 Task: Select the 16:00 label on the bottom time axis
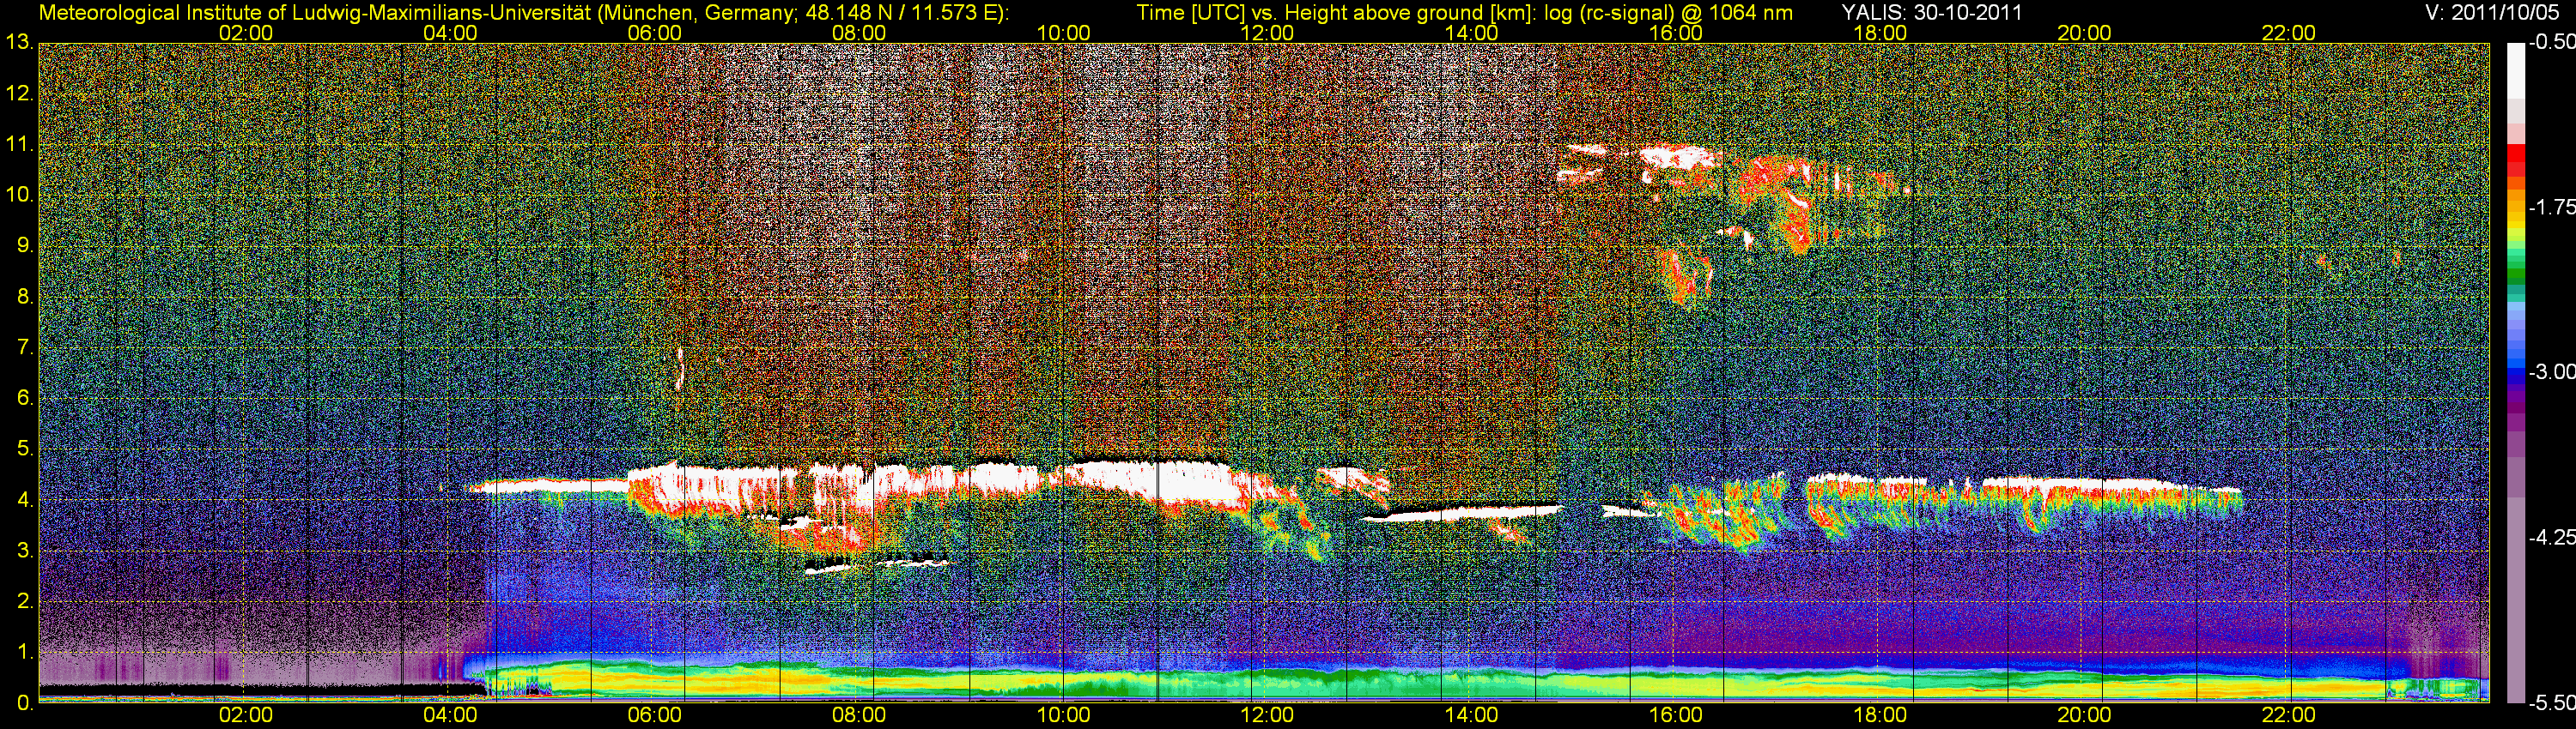point(1676,715)
